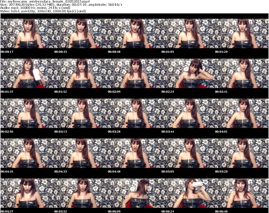The width and height of the screenshot is (269, 213).
Task: Click the Video line showing h264 320x240
Action: pyautogui.click(x=43, y=11)
